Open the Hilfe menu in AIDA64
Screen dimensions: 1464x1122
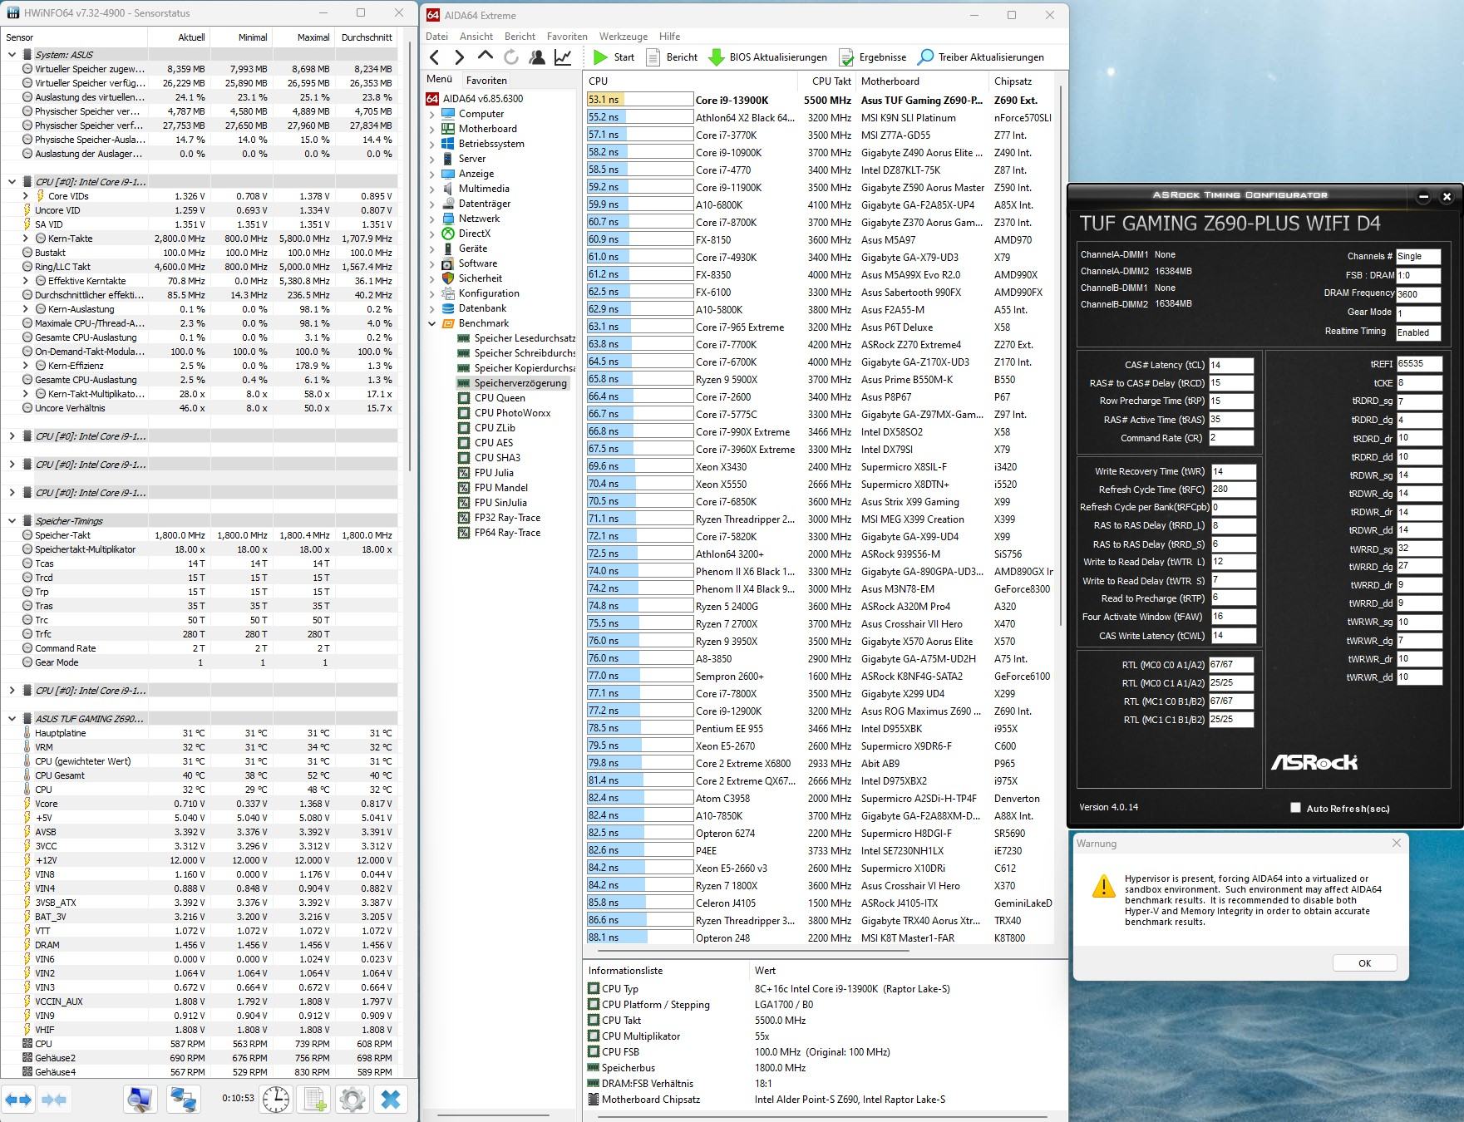coord(670,37)
